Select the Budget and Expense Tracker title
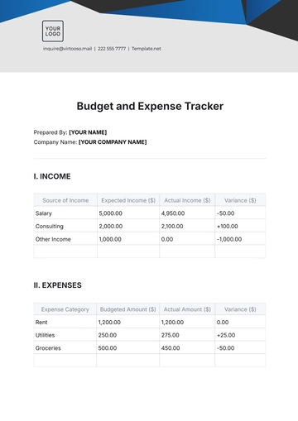Viewport: 298px width, 421px height. [150, 106]
